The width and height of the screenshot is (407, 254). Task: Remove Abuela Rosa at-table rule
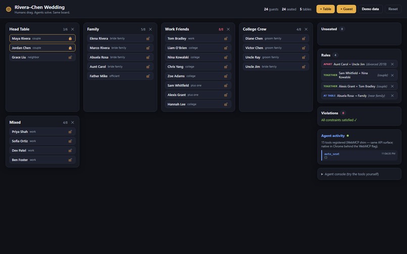click(x=392, y=96)
